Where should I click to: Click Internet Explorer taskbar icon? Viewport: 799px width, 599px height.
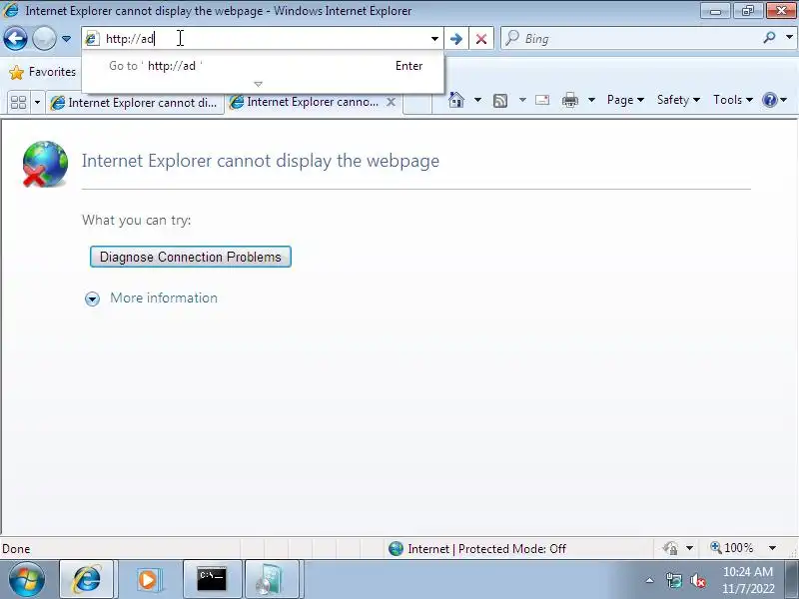point(87,579)
